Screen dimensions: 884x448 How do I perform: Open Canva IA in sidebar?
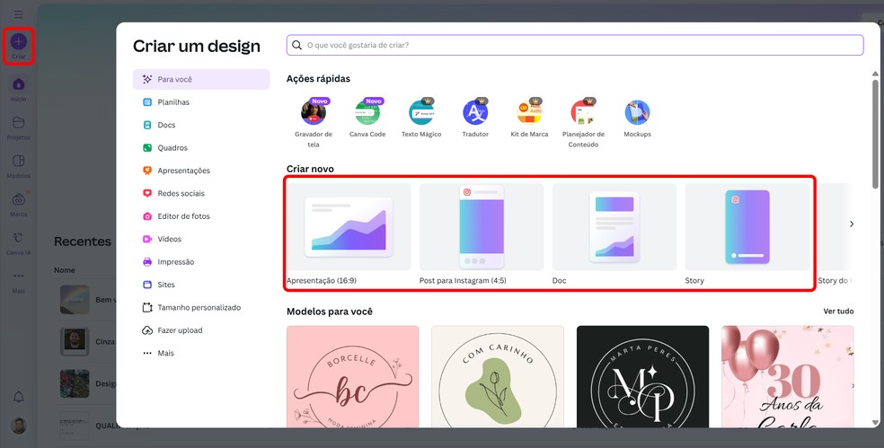click(19, 243)
